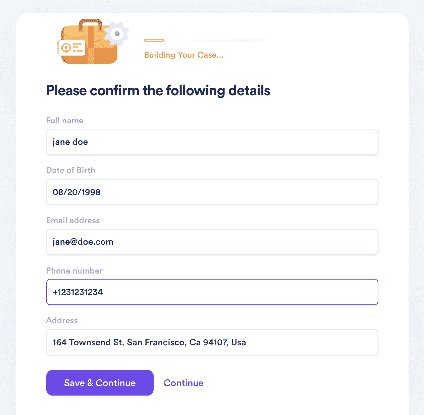
Task: Focus the Address input field
Action: pos(212,342)
